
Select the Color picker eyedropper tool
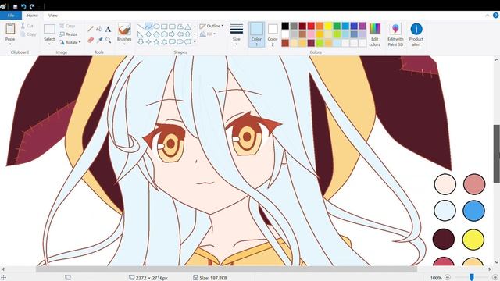[x=99, y=40]
